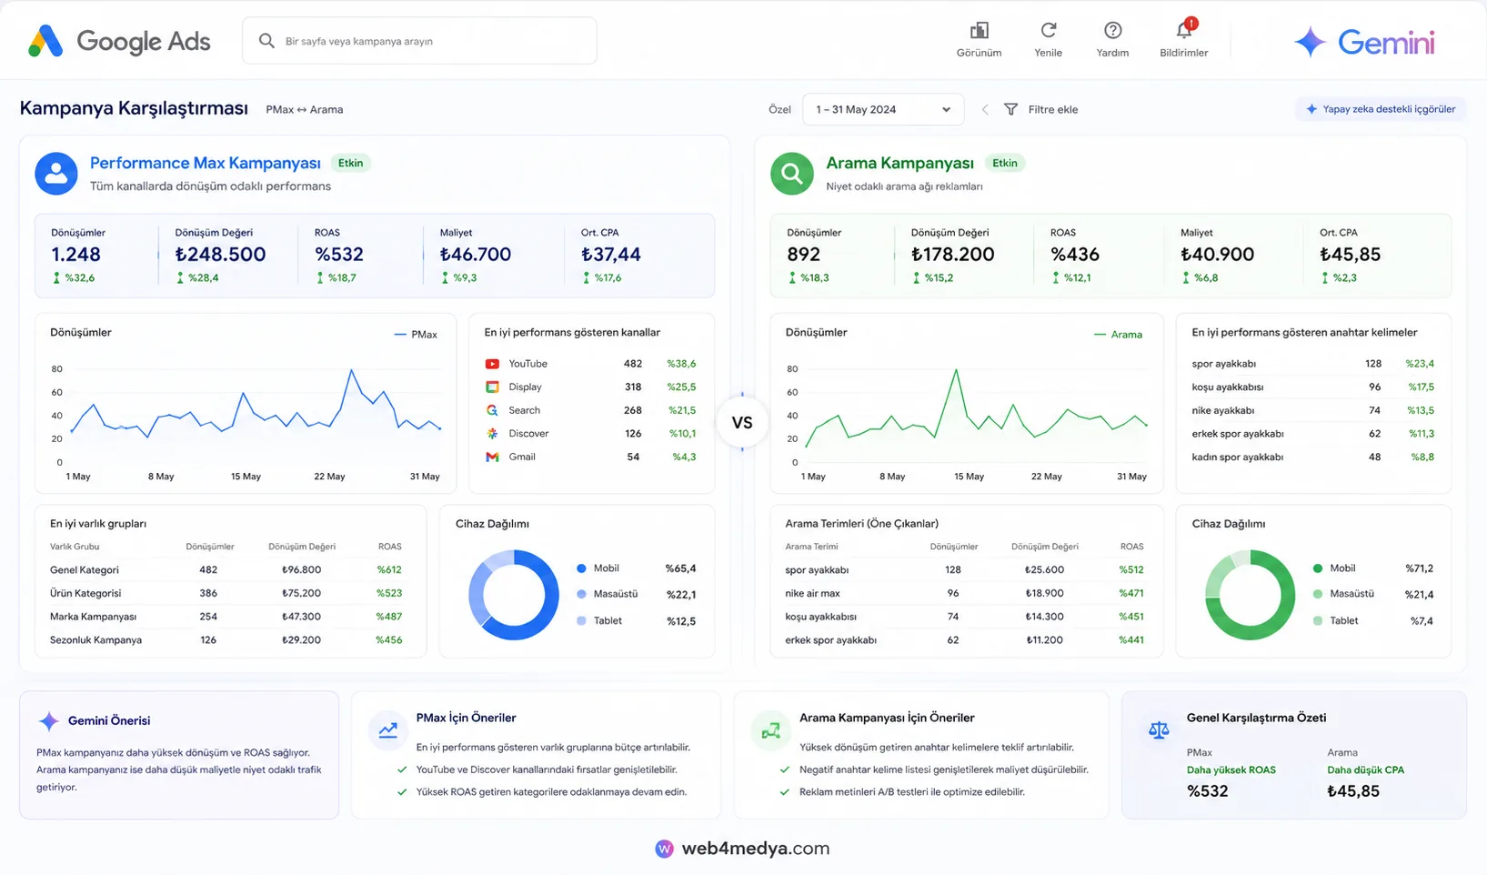Click the Arama Ort. CPA value in KPI row
1487x875 pixels.
click(x=1350, y=255)
